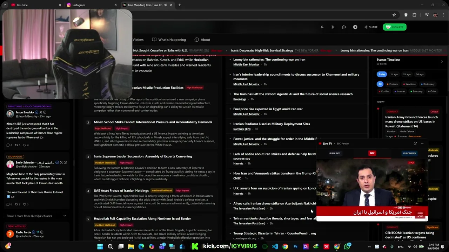Click the BBC Persian live video

372,189
